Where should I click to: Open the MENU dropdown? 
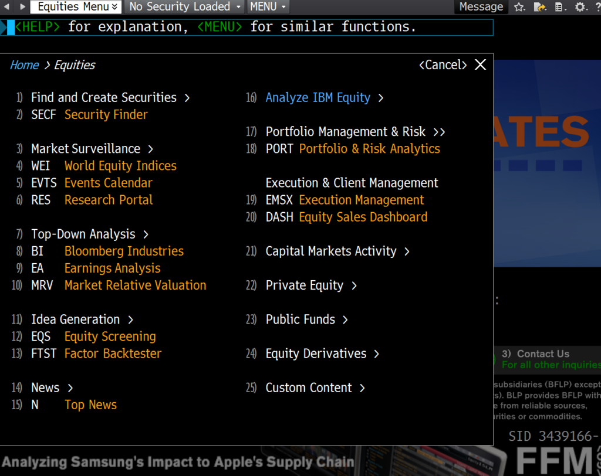(268, 7)
